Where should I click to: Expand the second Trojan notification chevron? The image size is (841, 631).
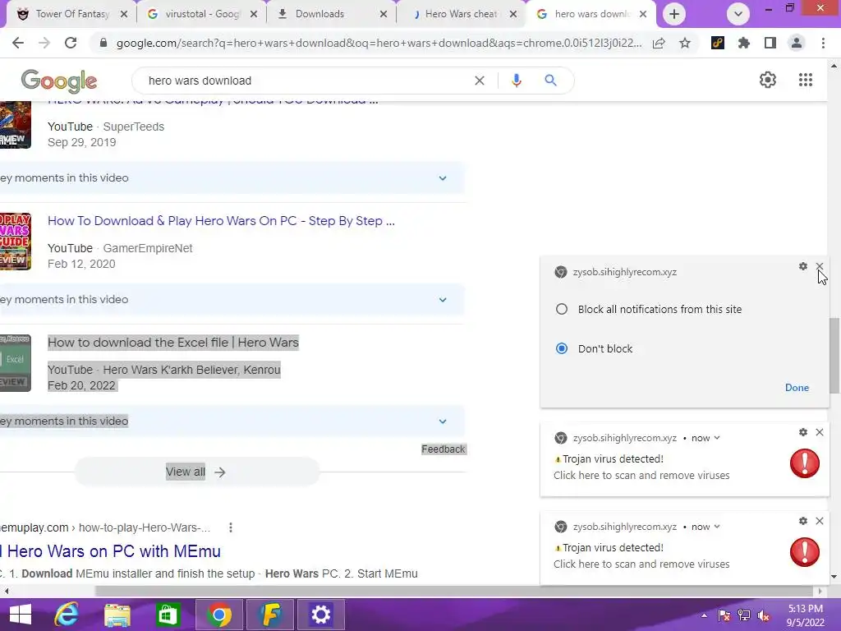(x=717, y=527)
